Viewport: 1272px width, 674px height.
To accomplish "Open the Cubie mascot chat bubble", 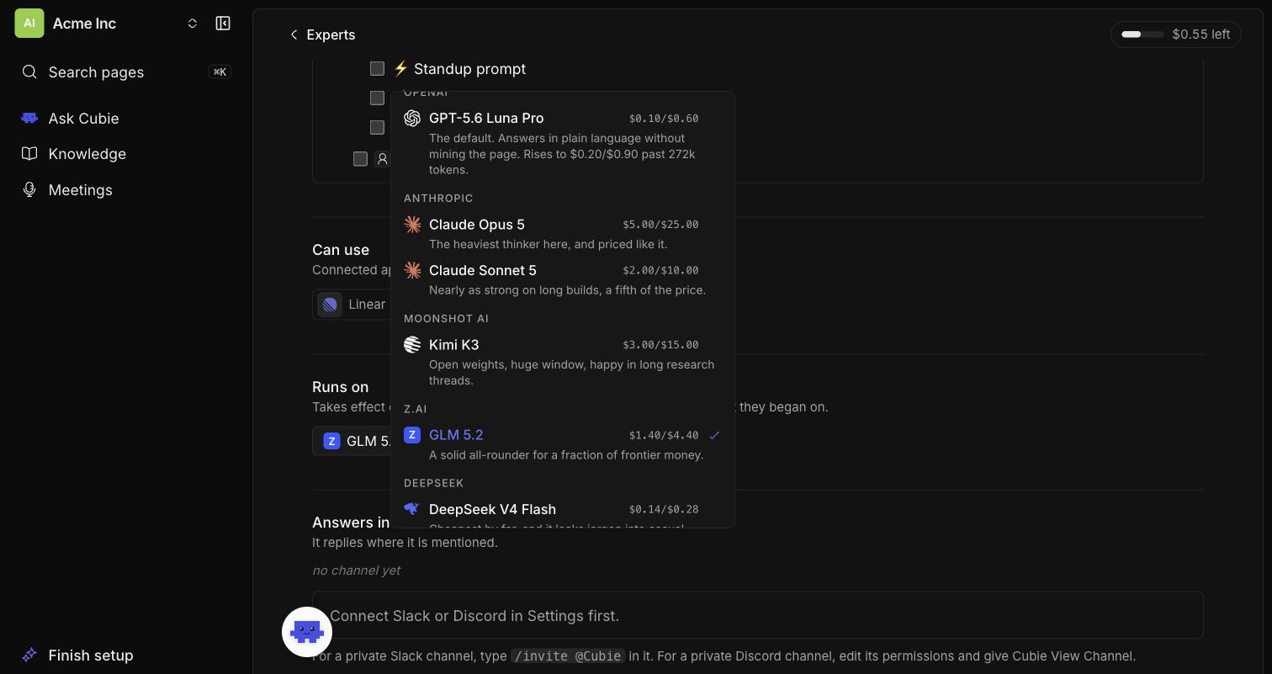I will (x=307, y=632).
